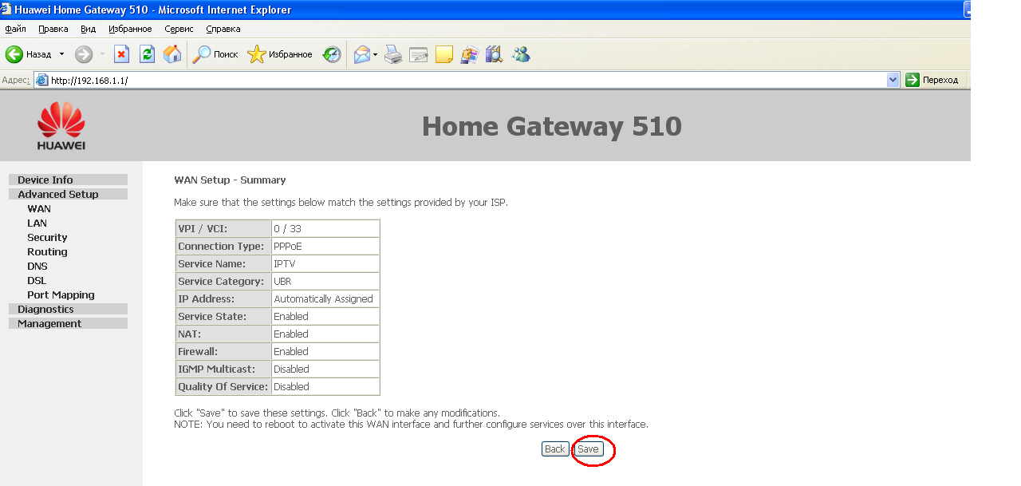Click the yellow note toolbar icon
Screen dimensions: 1021x486
tap(444, 54)
